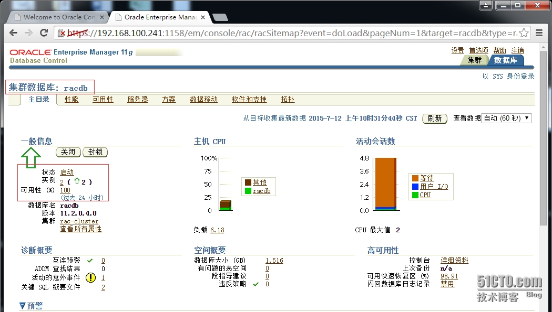
Task: Click 查看所有属性 link
Action: click(x=80, y=229)
